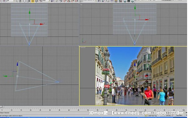Open the Render Scene dialog
Image resolution: width=188 pixels, height=118 pixels.
pyautogui.click(x=125, y=1)
